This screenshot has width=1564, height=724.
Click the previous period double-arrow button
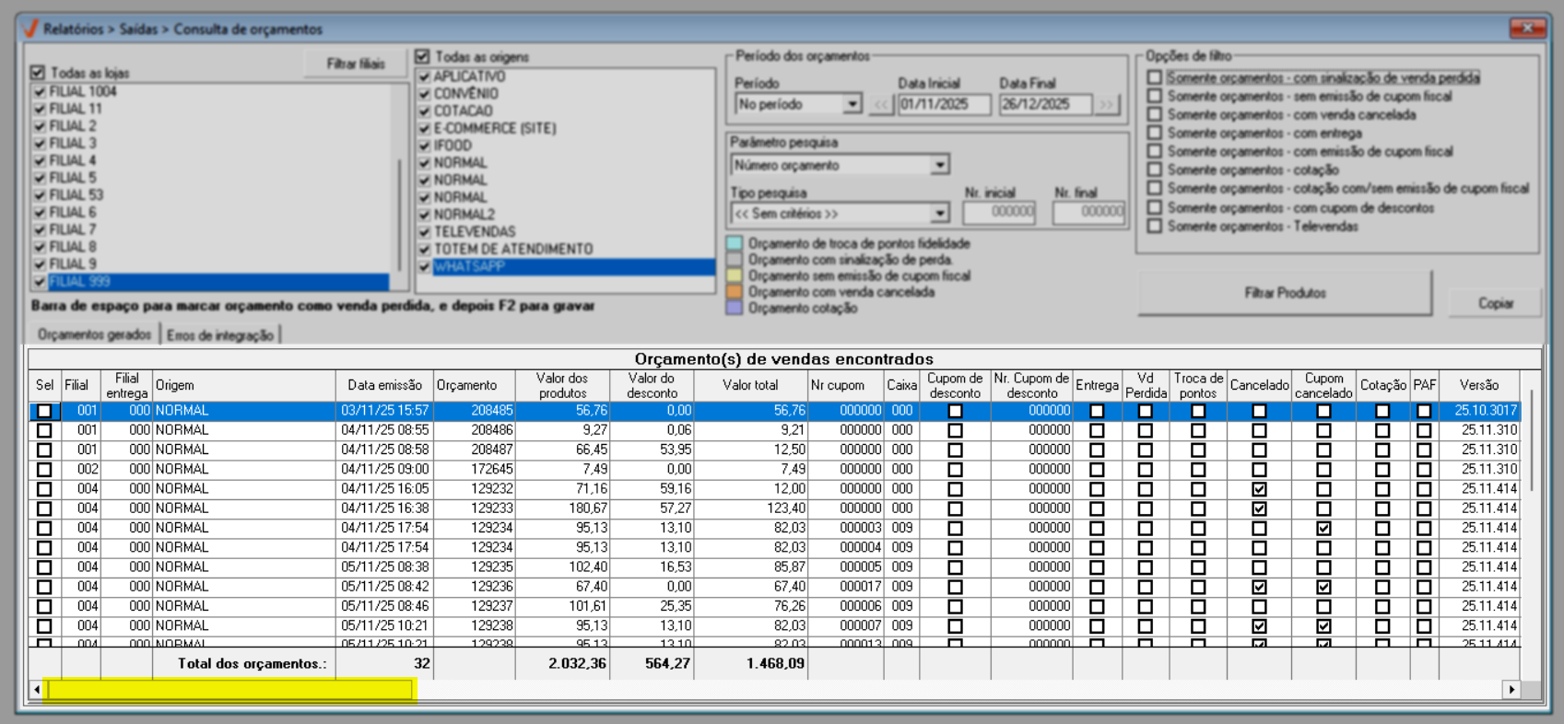pos(880,105)
